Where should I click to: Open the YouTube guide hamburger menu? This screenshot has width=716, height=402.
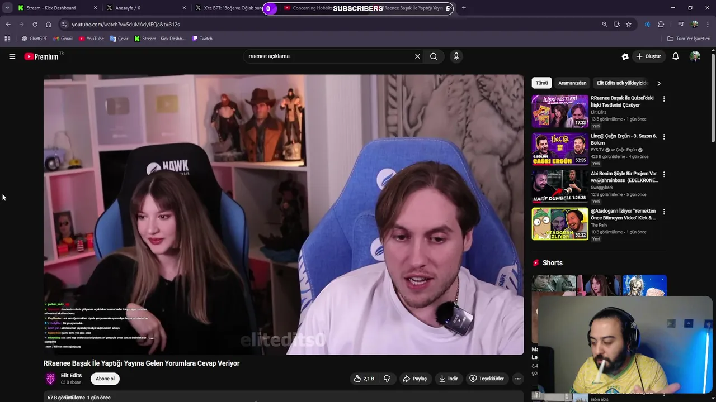pyautogui.click(x=12, y=56)
